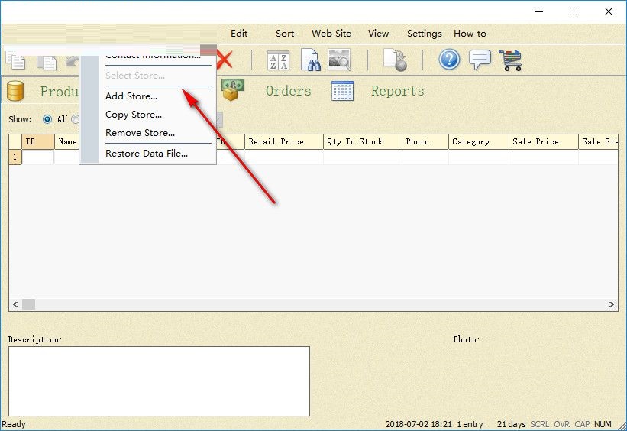
Task: Click the horizontal scrollbar thumb
Action: [28, 305]
